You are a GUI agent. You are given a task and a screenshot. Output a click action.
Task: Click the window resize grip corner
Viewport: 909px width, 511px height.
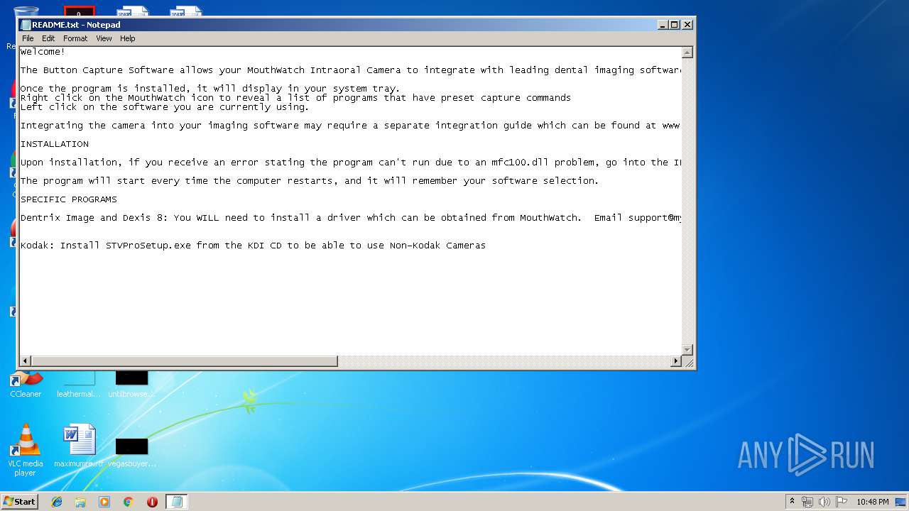[x=687, y=362]
